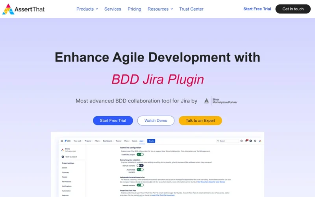This screenshot has height=197, width=315.
Task: Open the Jira Your work dropdown
Action: 78,141
